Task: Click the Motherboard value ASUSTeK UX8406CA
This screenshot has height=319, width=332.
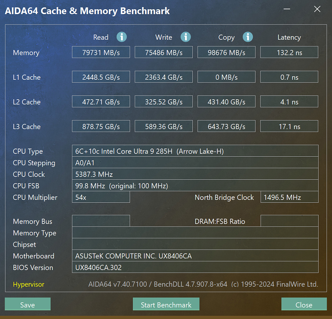Action: (195, 256)
